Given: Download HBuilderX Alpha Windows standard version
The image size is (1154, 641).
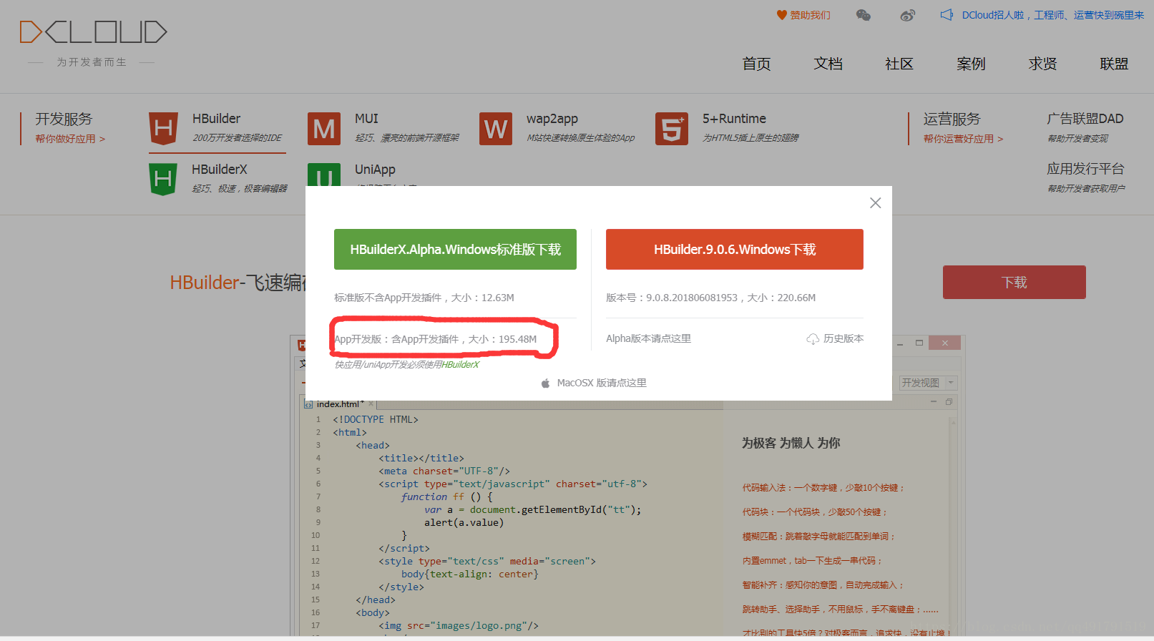Looking at the screenshot, I should pos(455,249).
